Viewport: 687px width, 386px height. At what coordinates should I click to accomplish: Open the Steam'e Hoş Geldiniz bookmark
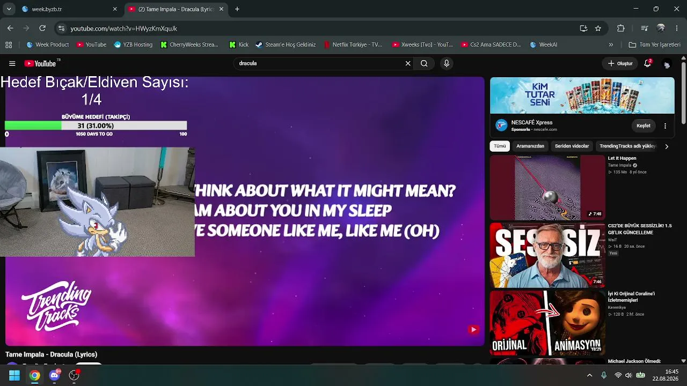click(285, 44)
